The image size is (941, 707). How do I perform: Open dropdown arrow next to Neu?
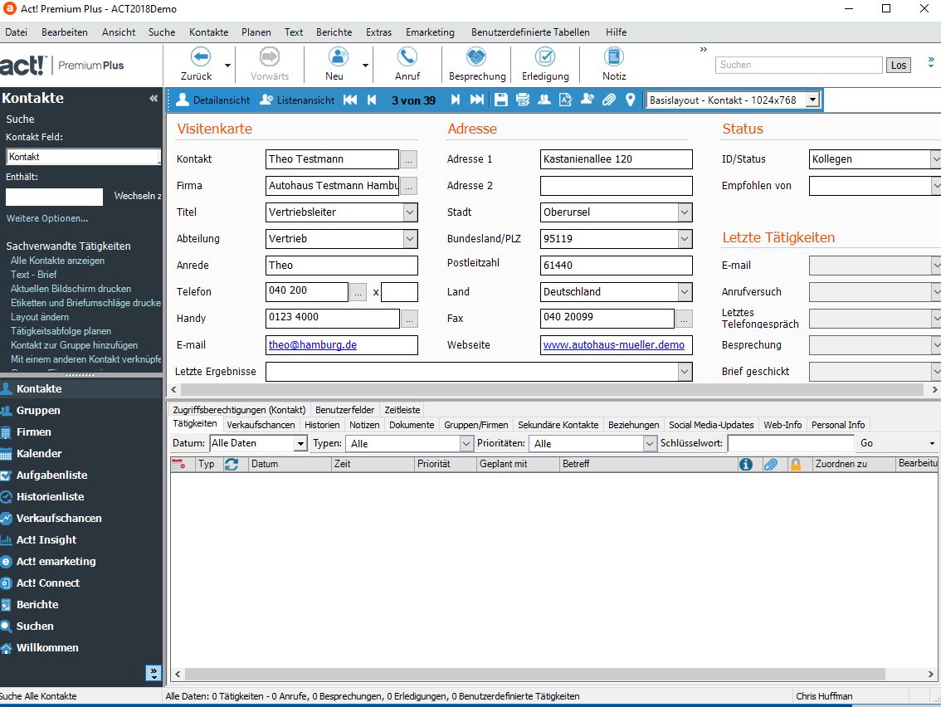[x=365, y=65]
